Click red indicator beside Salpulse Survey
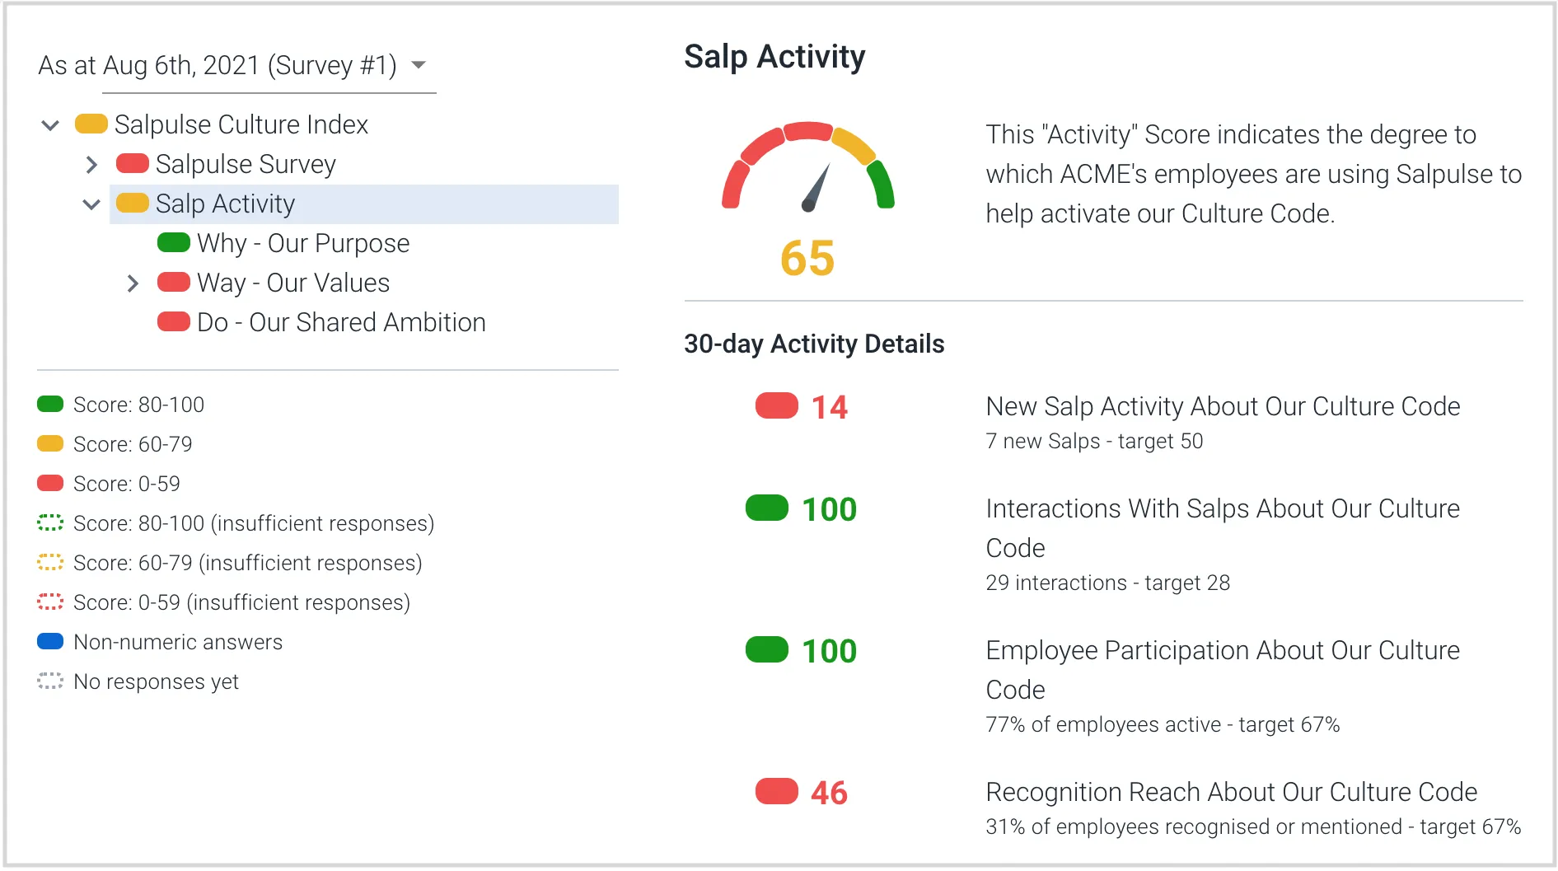Image resolution: width=1558 pixels, height=871 pixels. (133, 163)
